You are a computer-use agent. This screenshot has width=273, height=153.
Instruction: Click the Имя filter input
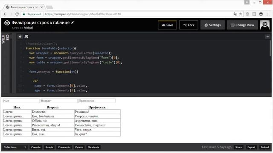(21, 101)
